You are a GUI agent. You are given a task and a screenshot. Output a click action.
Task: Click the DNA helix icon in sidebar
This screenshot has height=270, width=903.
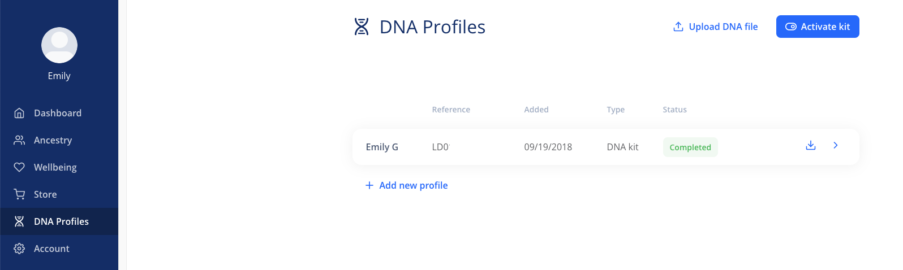click(x=19, y=221)
